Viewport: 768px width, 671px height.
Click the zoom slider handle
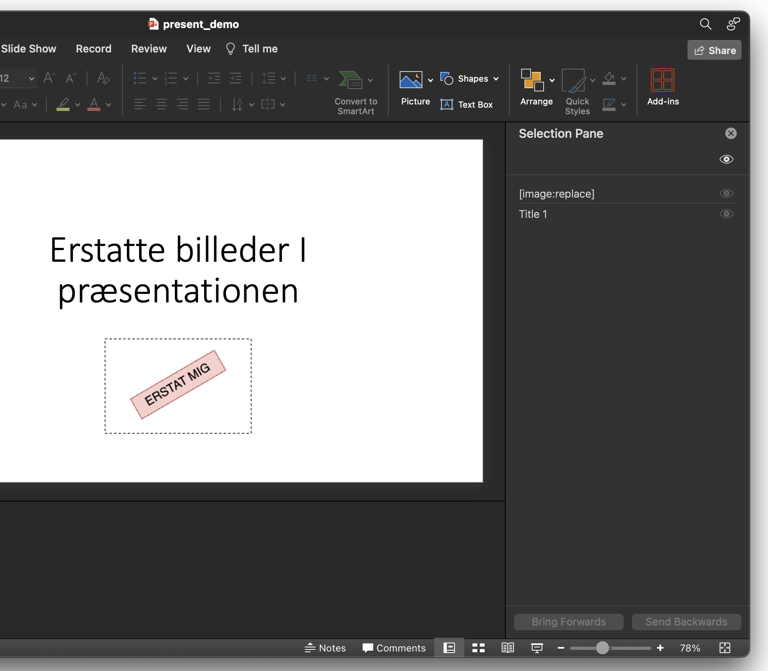(602, 648)
